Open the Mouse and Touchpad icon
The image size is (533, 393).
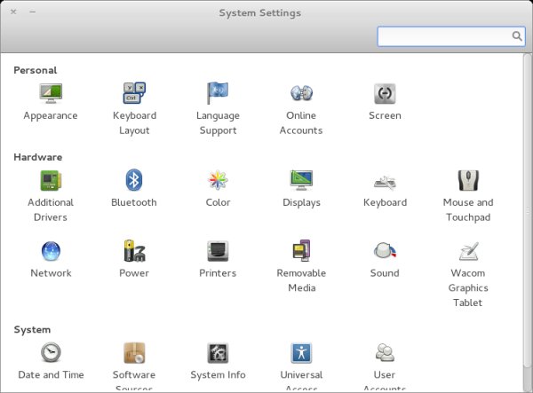[x=468, y=180]
